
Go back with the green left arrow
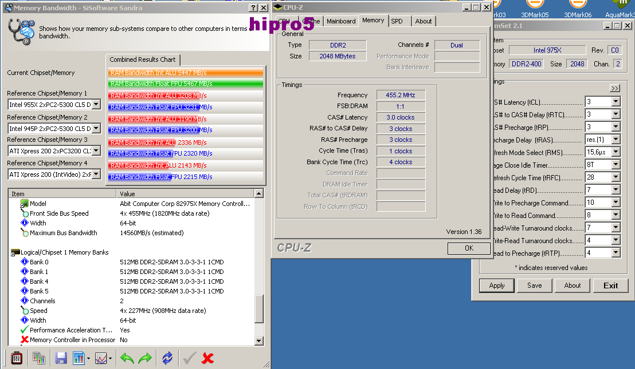pyautogui.click(x=127, y=358)
